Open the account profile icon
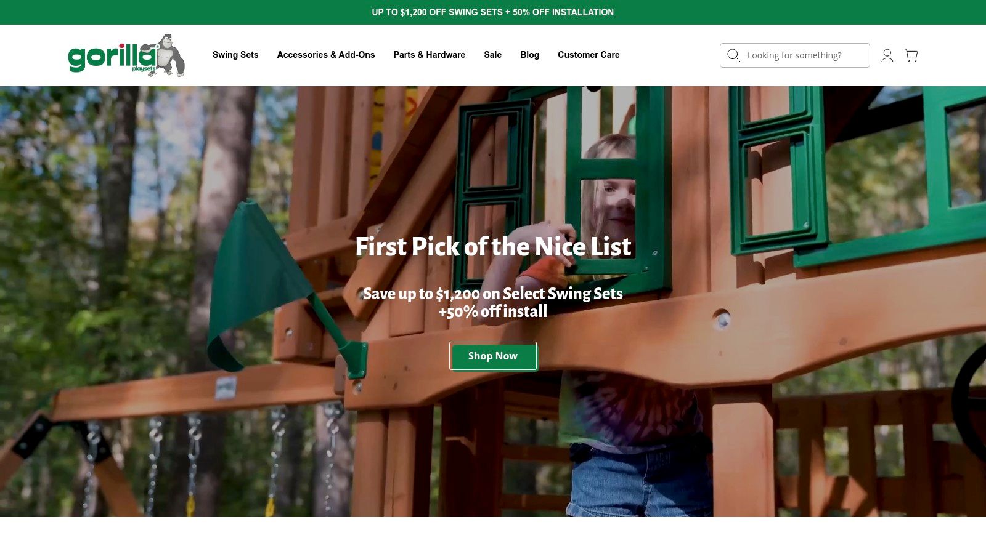 click(887, 55)
